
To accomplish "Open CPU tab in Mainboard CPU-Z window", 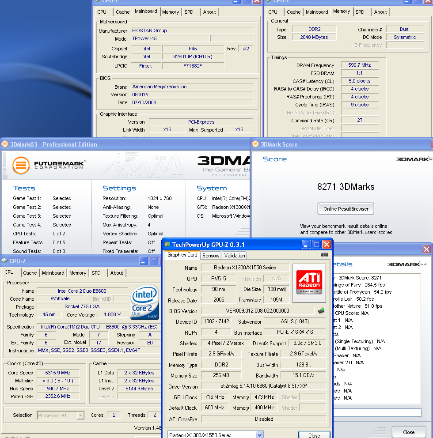I will point(102,12).
